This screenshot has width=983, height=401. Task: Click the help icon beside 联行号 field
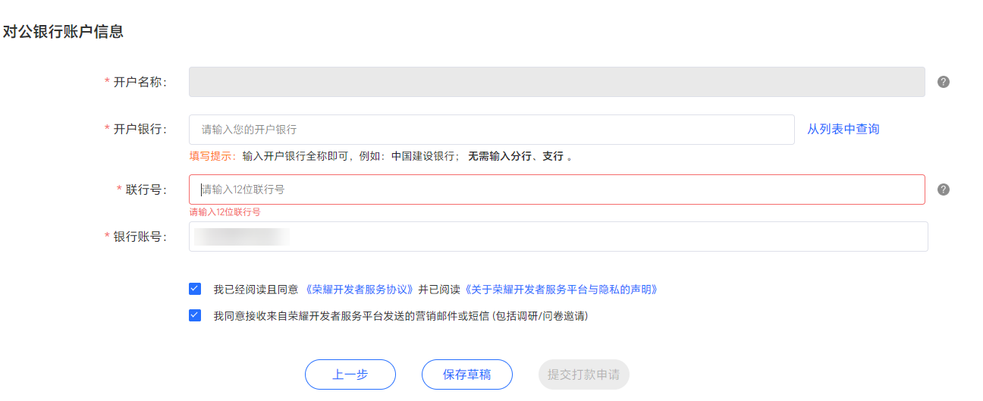[x=944, y=190]
